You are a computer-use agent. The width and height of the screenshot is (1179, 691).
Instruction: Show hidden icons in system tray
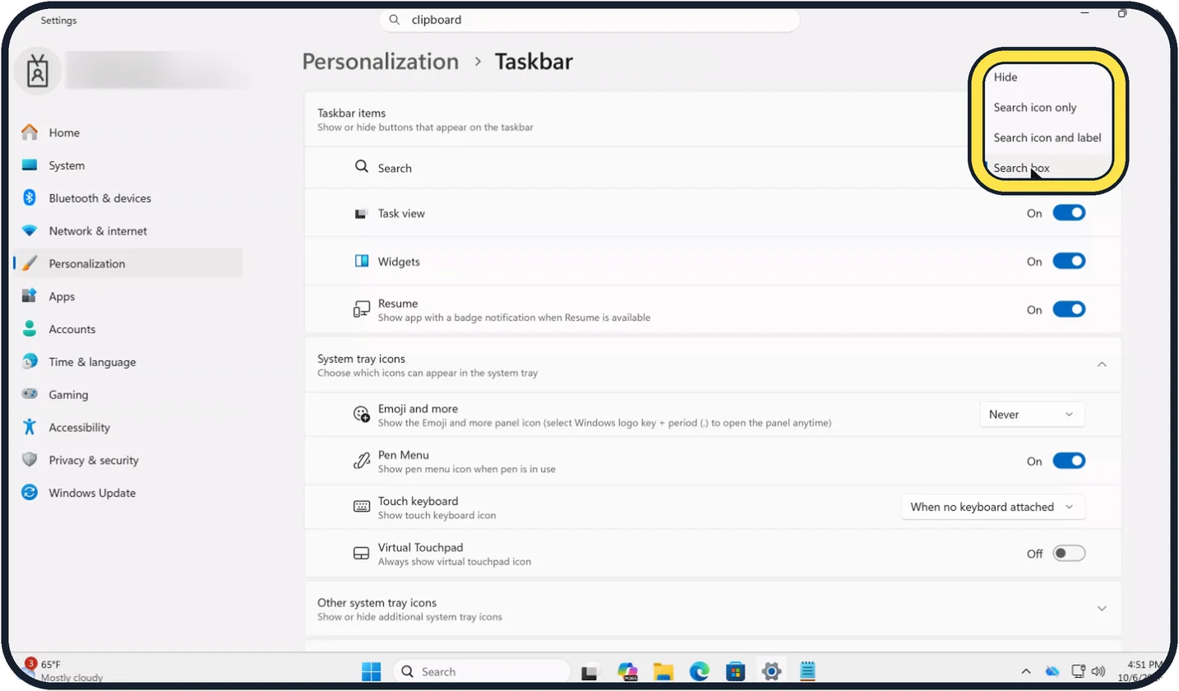pyautogui.click(x=1025, y=671)
